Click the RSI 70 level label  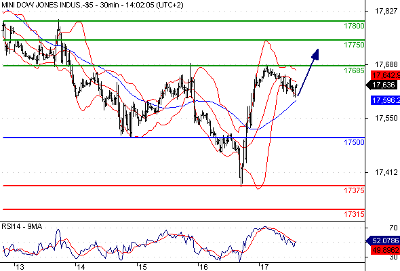(393, 228)
